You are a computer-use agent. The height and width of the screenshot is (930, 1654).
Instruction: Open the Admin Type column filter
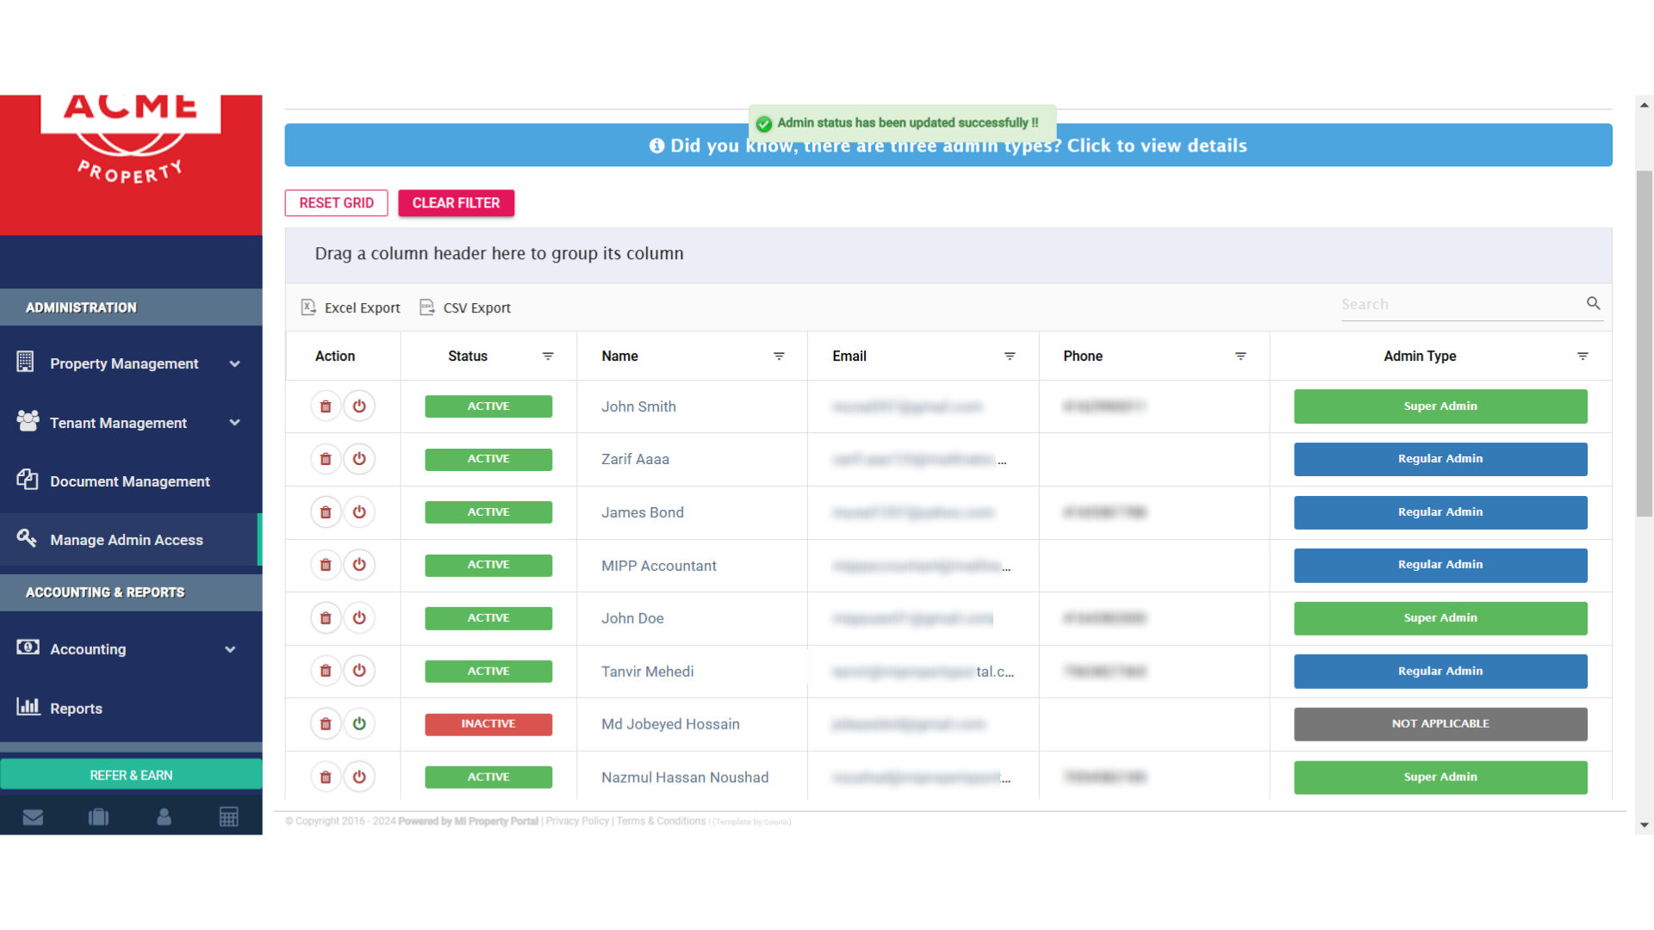point(1582,356)
